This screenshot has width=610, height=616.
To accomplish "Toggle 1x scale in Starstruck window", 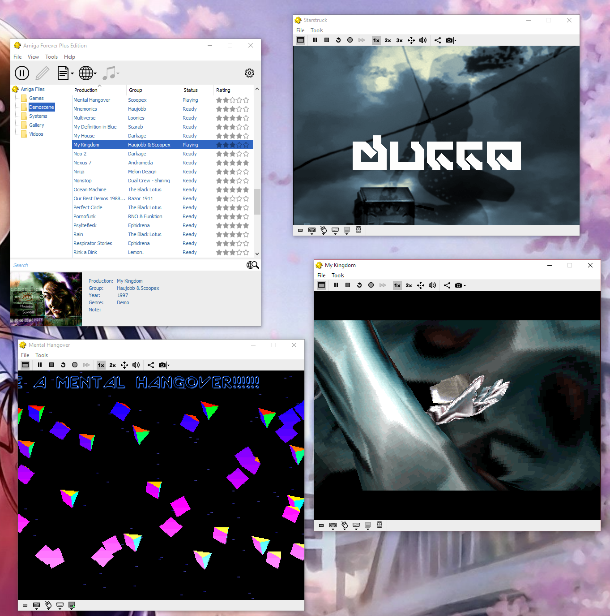I will 376,40.
